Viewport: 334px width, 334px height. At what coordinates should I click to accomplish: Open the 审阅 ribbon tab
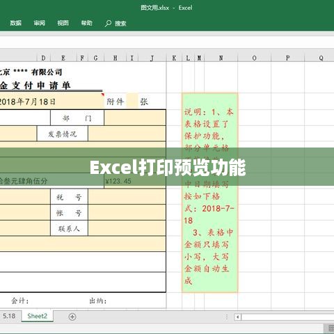tap(39, 23)
